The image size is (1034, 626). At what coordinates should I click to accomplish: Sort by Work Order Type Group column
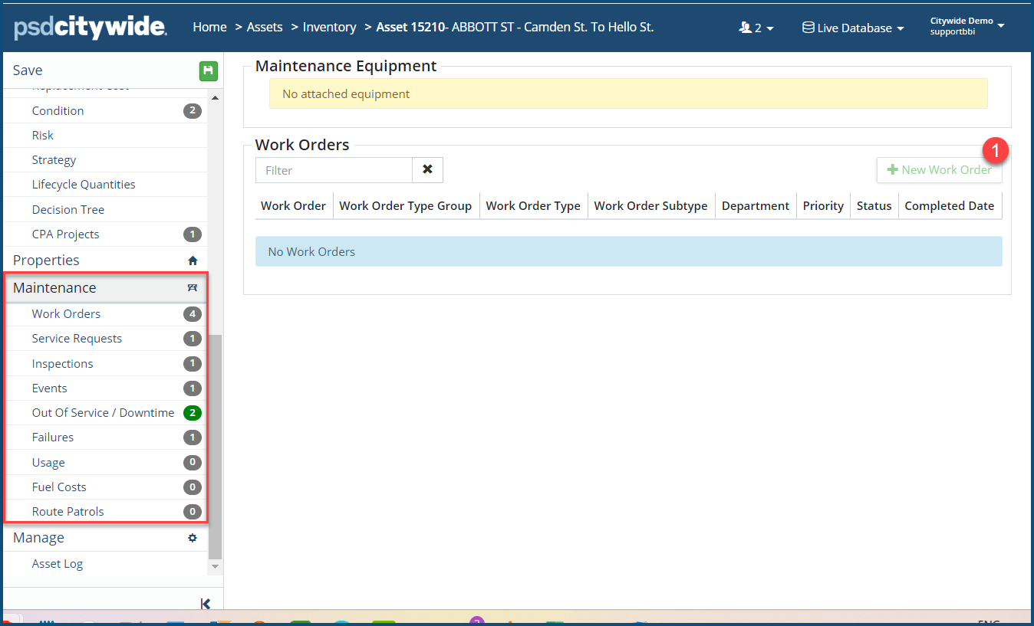pos(406,205)
